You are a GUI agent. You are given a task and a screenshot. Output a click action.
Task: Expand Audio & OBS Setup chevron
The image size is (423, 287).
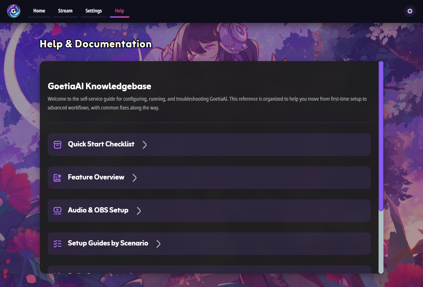(x=139, y=211)
